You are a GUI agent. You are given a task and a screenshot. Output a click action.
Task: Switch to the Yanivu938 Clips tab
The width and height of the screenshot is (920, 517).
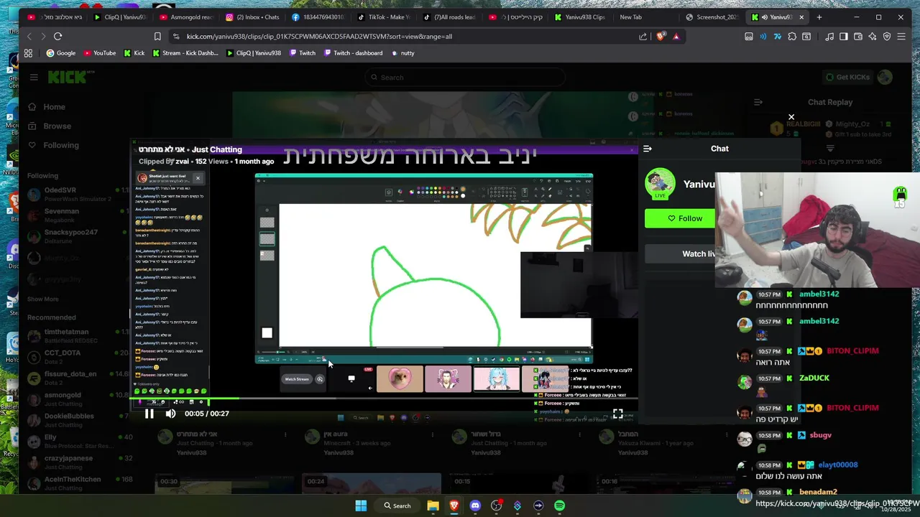(580, 17)
